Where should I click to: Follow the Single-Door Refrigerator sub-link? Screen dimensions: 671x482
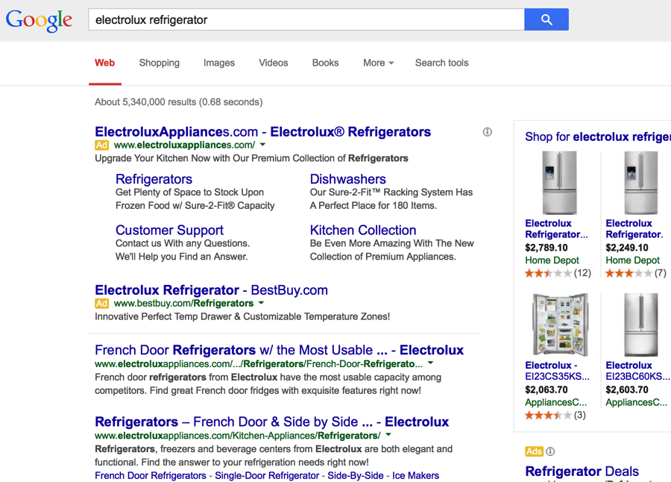(267, 475)
